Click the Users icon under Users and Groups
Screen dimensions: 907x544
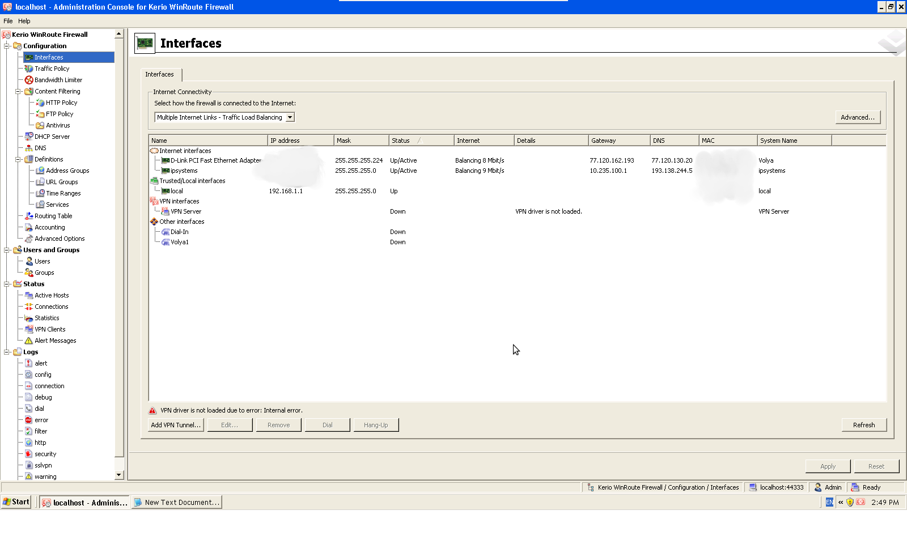pyautogui.click(x=29, y=261)
